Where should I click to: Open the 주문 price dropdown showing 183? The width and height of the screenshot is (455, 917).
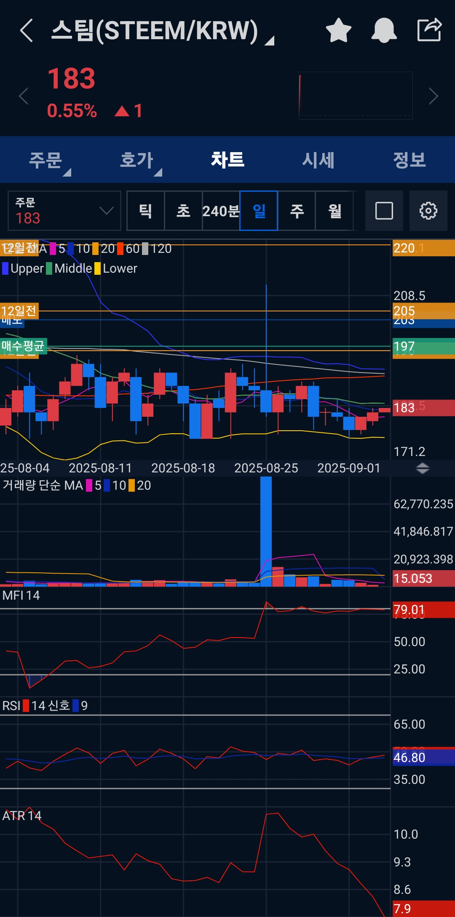pos(64,211)
